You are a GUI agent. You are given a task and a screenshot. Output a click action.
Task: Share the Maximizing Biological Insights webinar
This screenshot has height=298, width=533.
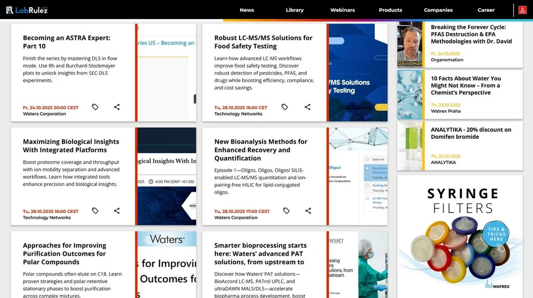click(x=117, y=211)
